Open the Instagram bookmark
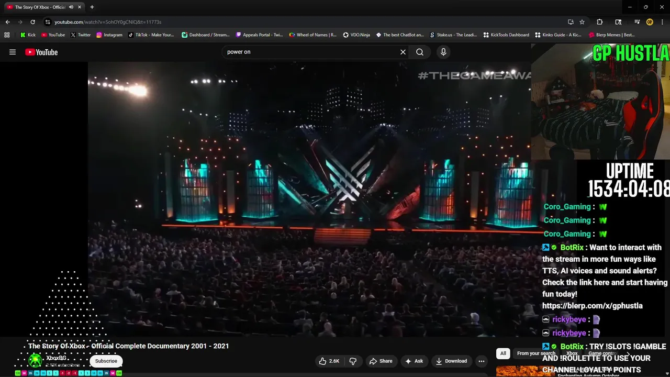Viewport: 670px width, 377px height. (x=109, y=35)
